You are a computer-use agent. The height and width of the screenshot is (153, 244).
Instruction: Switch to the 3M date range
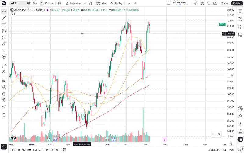29,150
